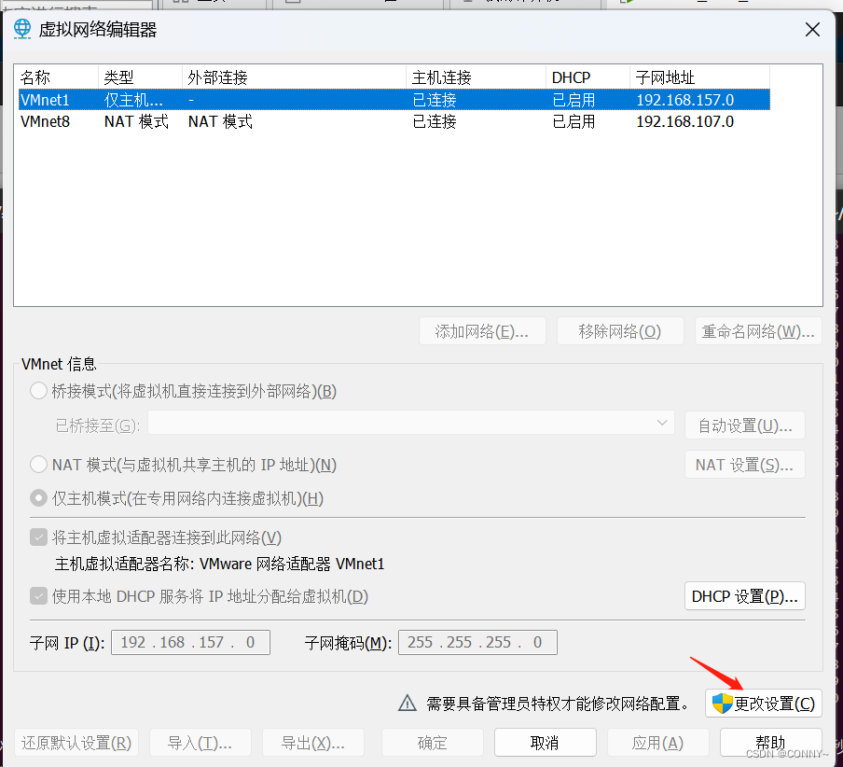Select the 仅主机模式 radio button

[x=38, y=498]
